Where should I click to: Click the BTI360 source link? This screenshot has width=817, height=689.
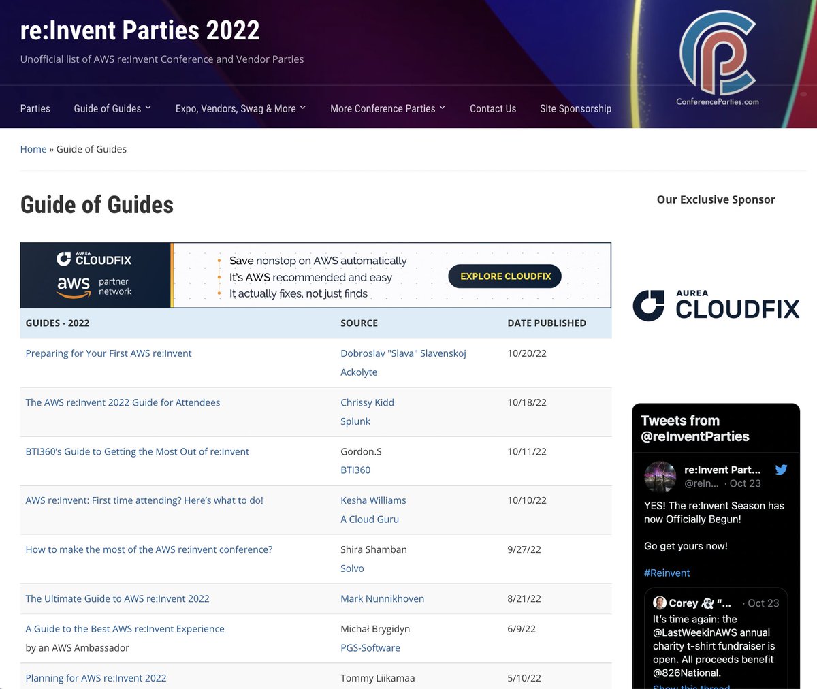tap(355, 470)
